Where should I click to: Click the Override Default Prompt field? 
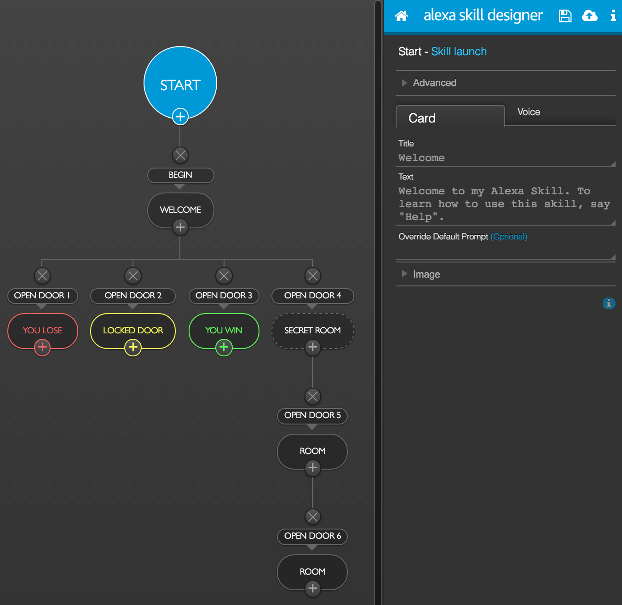click(505, 251)
